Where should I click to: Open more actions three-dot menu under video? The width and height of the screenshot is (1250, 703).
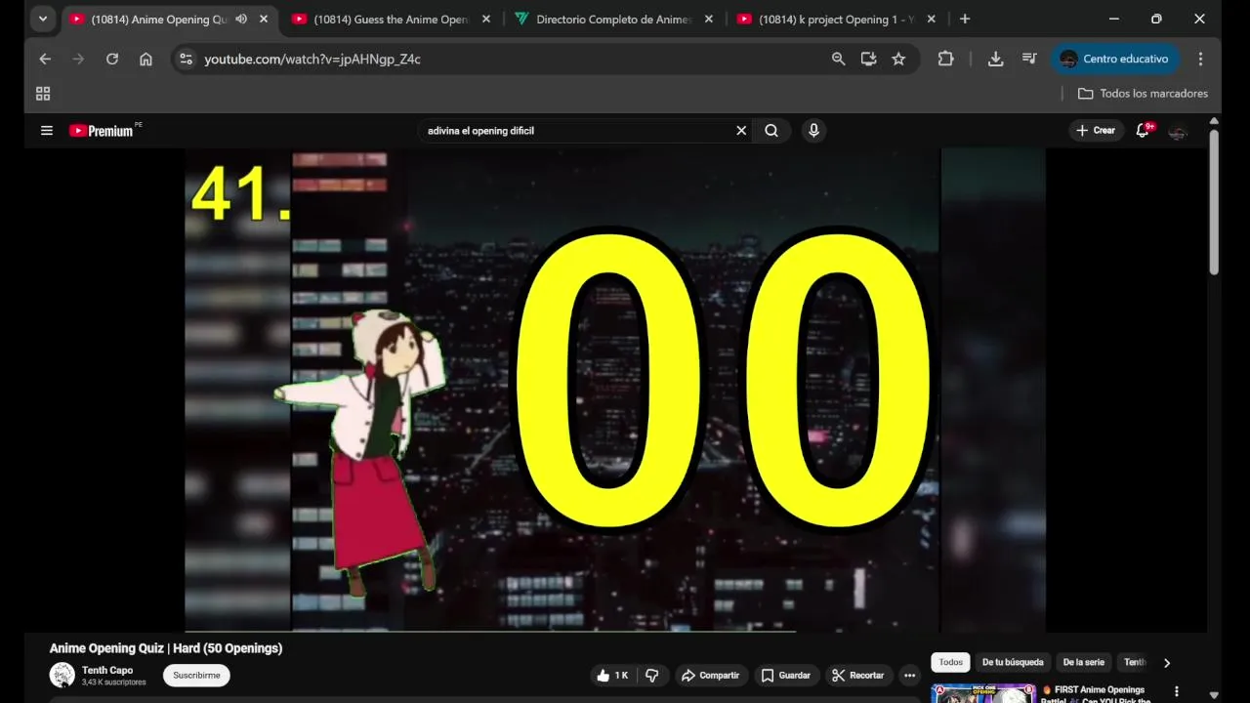(909, 675)
